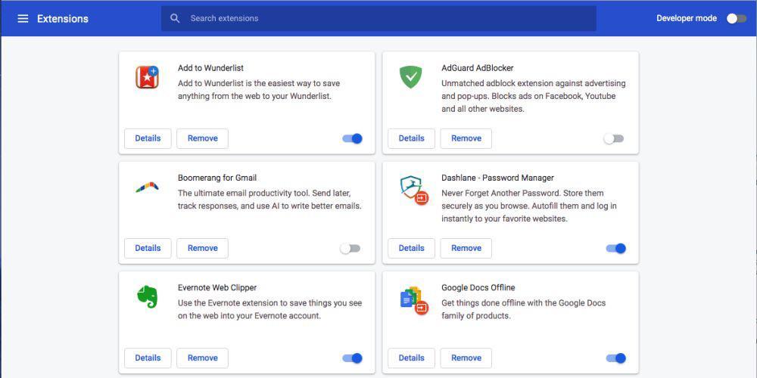Turn off Dashlane Password Manager toggle
The image size is (757, 378).
[616, 249]
